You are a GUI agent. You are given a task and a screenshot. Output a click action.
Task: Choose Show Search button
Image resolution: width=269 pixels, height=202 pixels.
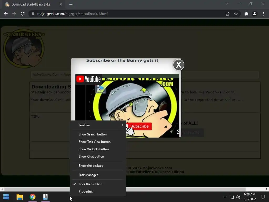(98, 134)
